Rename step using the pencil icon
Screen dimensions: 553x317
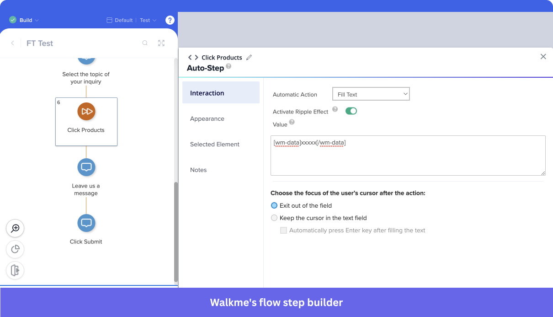click(249, 57)
